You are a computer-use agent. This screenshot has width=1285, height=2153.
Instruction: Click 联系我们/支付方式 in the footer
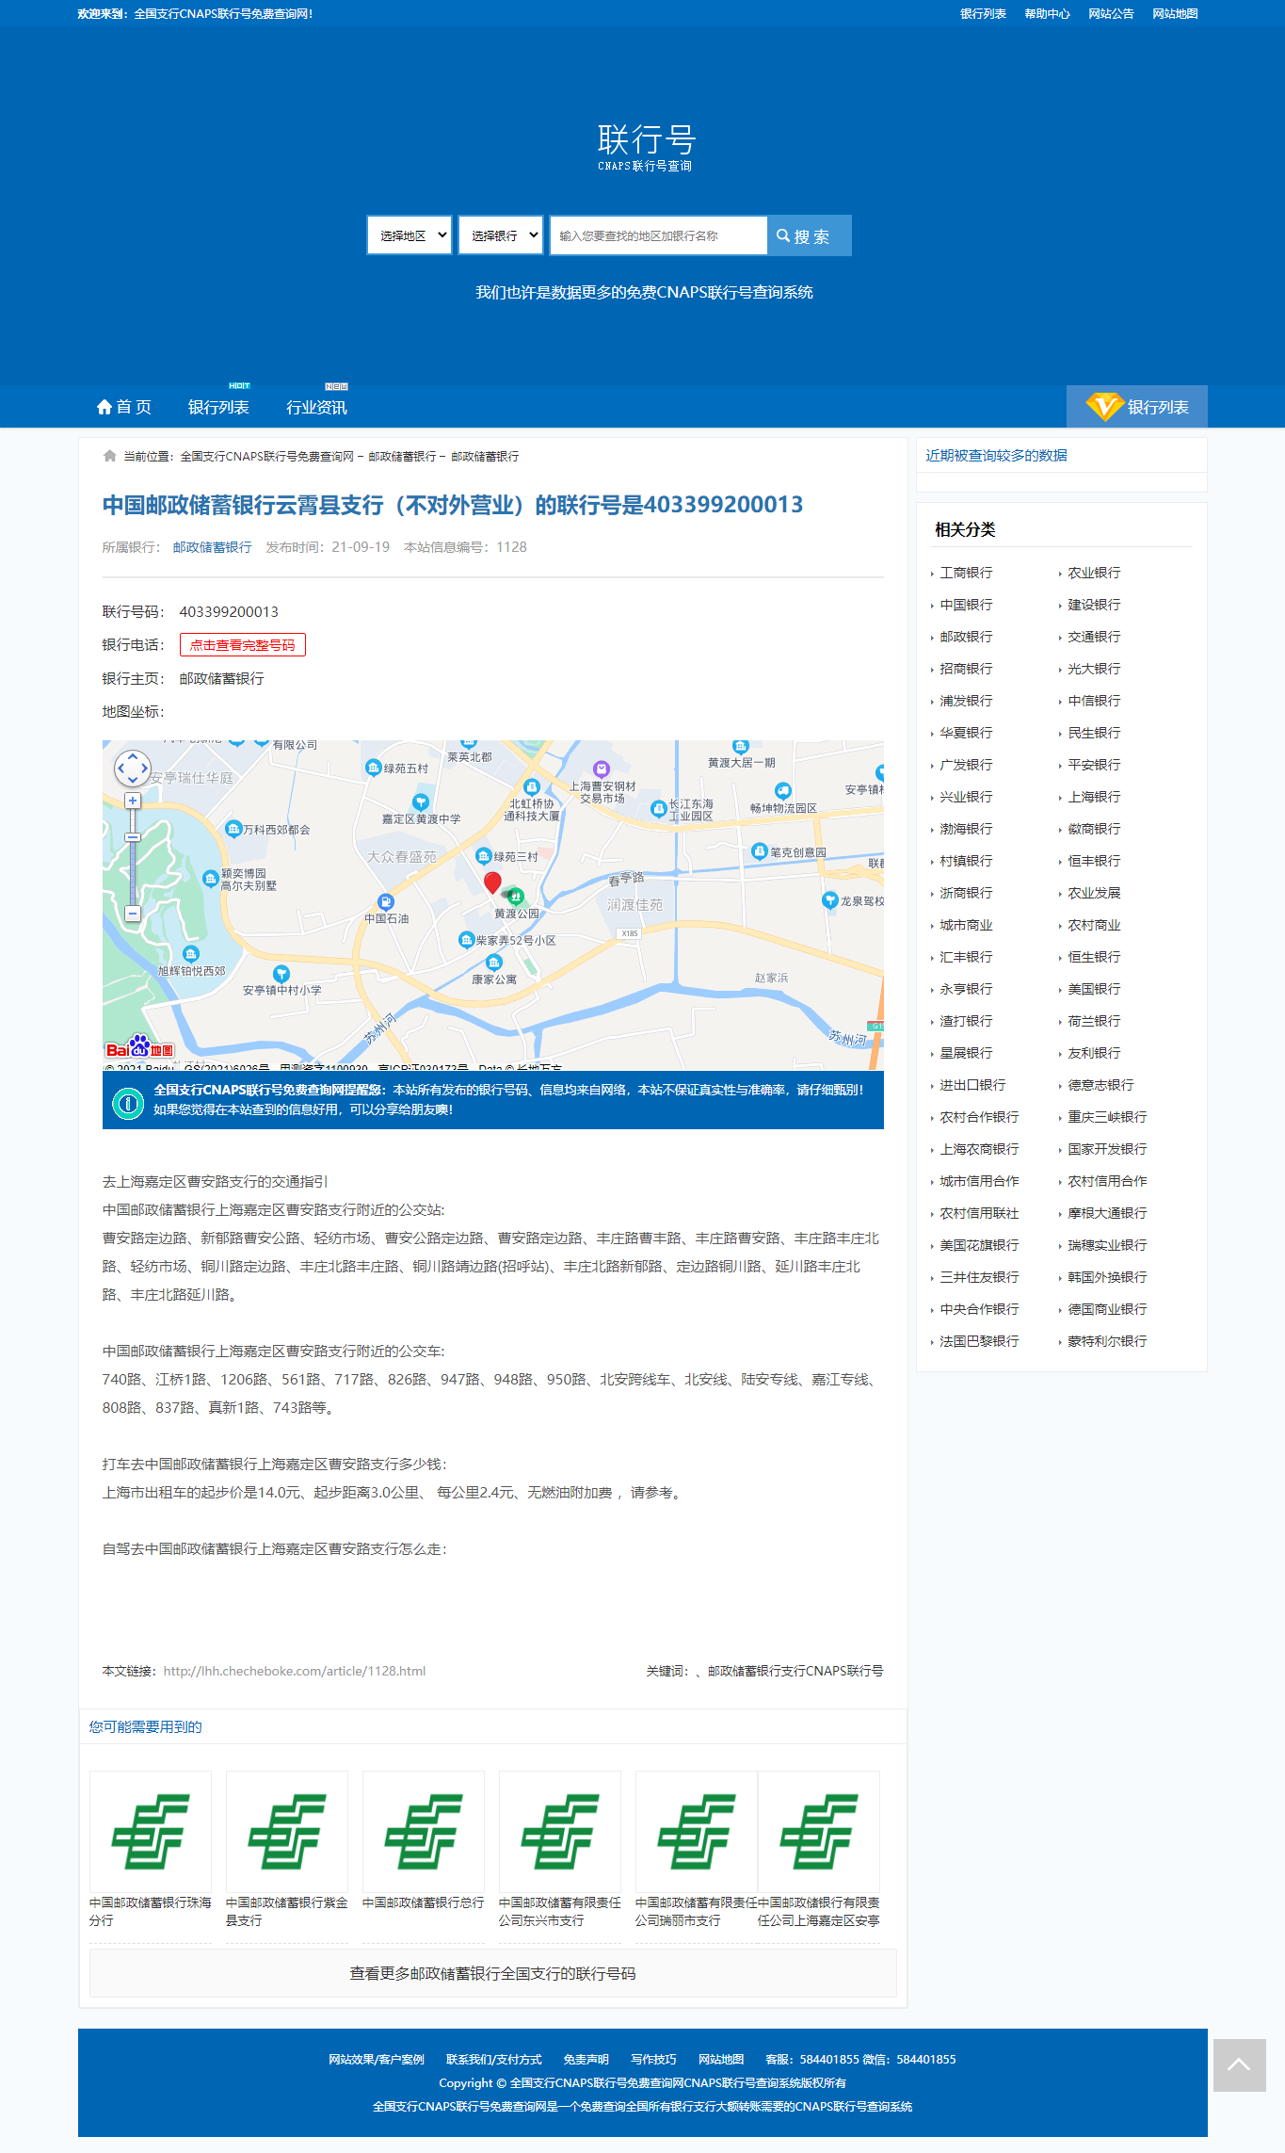pyautogui.click(x=493, y=2060)
